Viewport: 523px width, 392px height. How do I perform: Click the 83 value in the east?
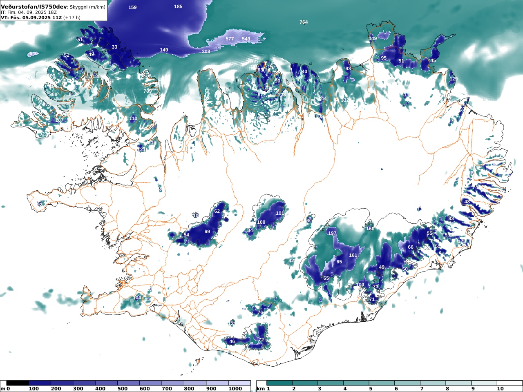(451, 219)
